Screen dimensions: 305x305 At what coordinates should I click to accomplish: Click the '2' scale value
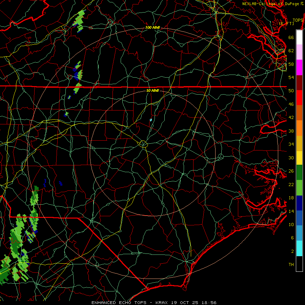292,251
